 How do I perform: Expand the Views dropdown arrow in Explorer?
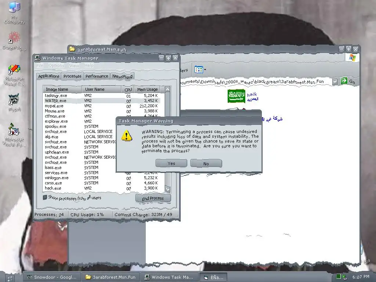(205, 70)
